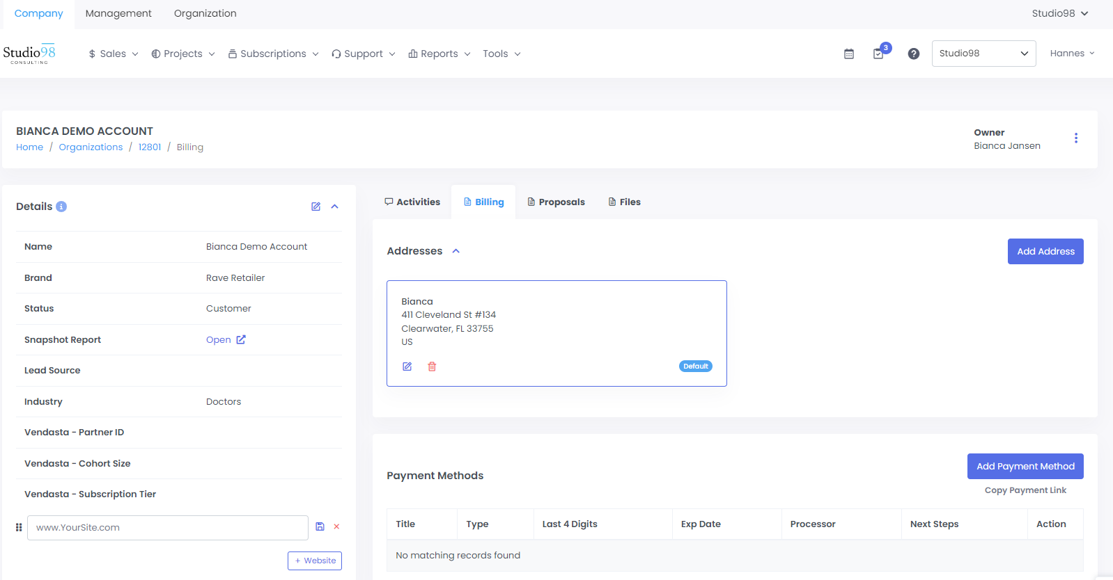The width and height of the screenshot is (1113, 580).
Task: Collapse the Addresses section
Action: (x=456, y=251)
